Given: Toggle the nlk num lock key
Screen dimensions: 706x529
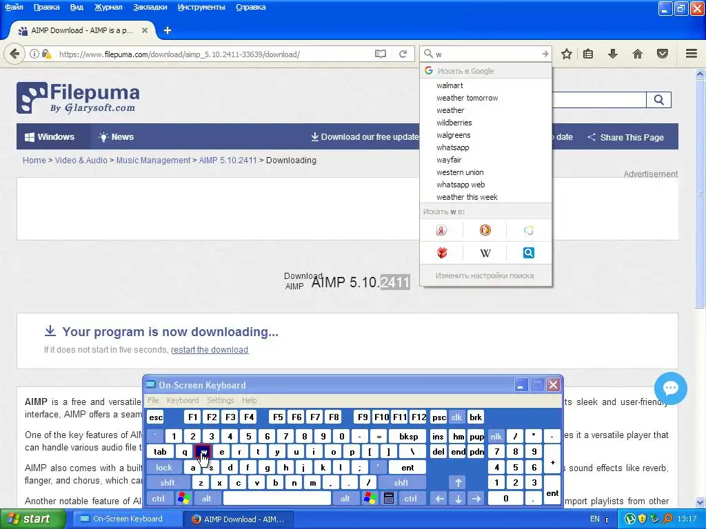Looking at the screenshot, I should [496, 436].
